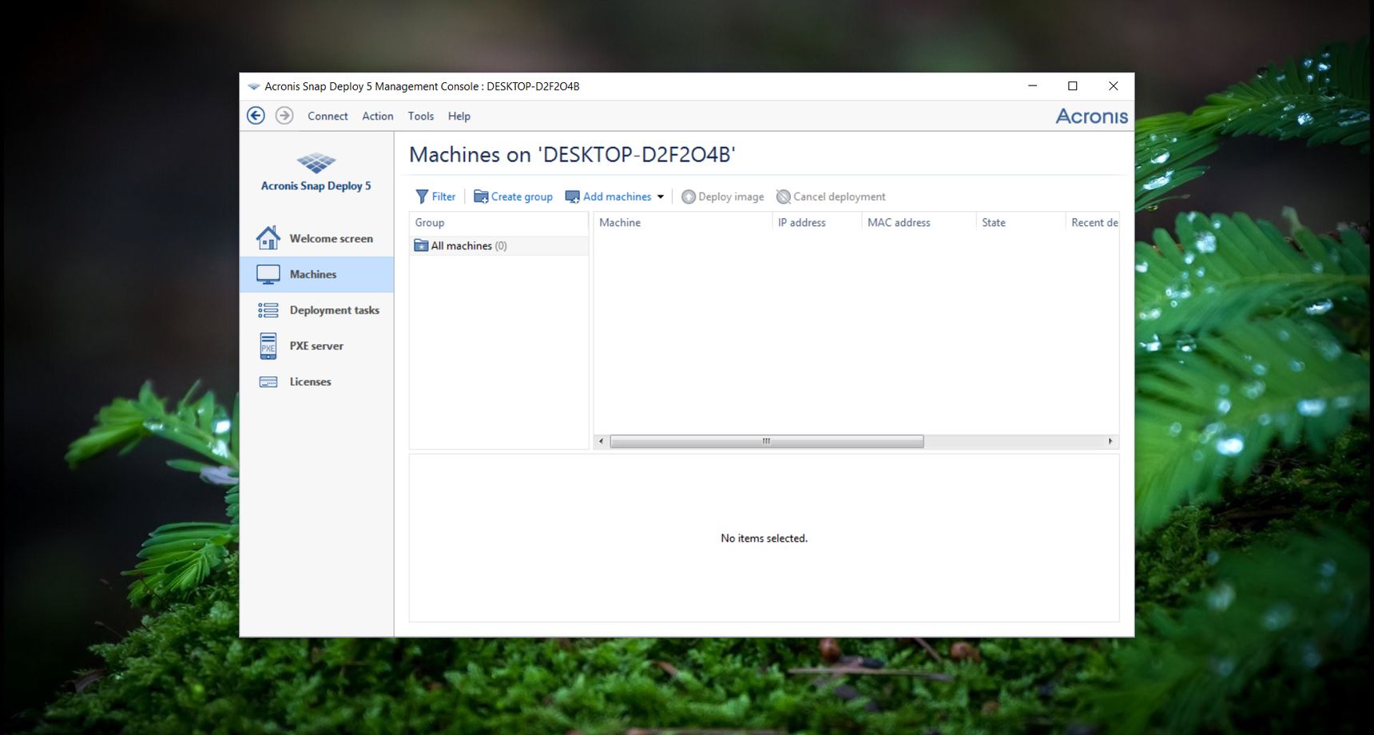Click the Filter button label

click(x=443, y=197)
